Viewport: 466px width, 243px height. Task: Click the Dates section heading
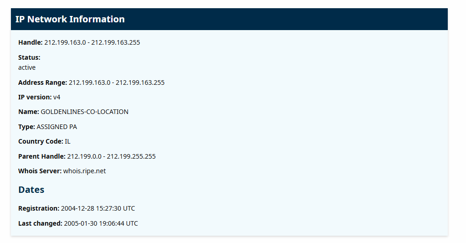click(31, 190)
